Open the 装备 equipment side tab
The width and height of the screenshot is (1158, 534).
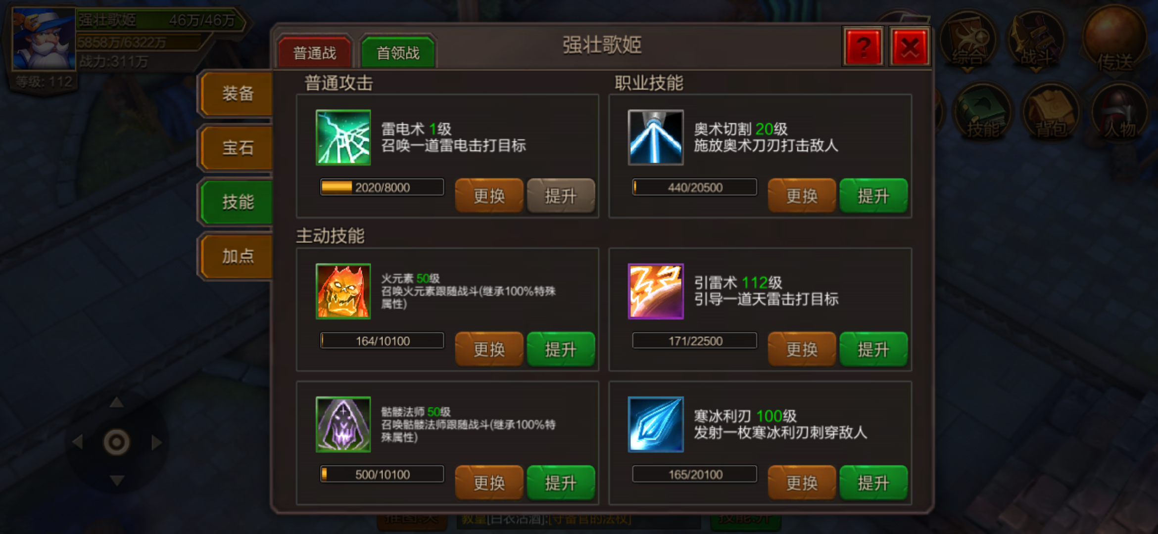pyautogui.click(x=238, y=93)
